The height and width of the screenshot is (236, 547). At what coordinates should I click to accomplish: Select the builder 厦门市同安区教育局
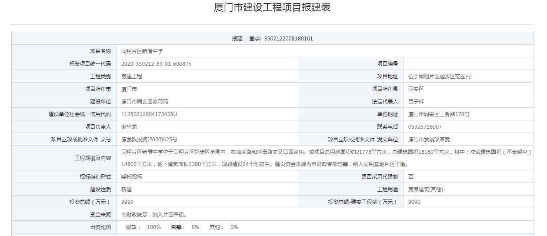[145, 102]
